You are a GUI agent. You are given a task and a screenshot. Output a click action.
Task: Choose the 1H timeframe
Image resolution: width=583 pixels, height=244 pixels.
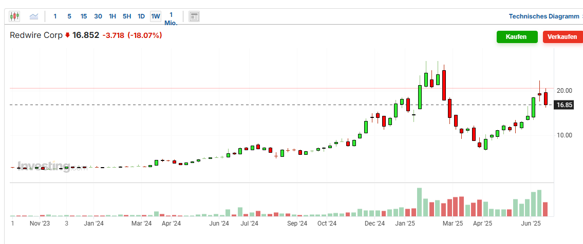tap(112, 16)
